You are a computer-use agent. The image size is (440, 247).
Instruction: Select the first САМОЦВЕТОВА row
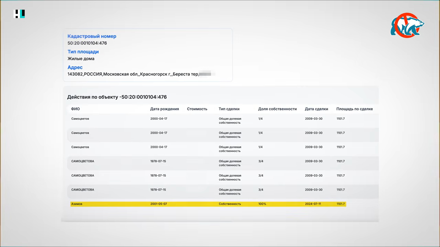point(223,163)
